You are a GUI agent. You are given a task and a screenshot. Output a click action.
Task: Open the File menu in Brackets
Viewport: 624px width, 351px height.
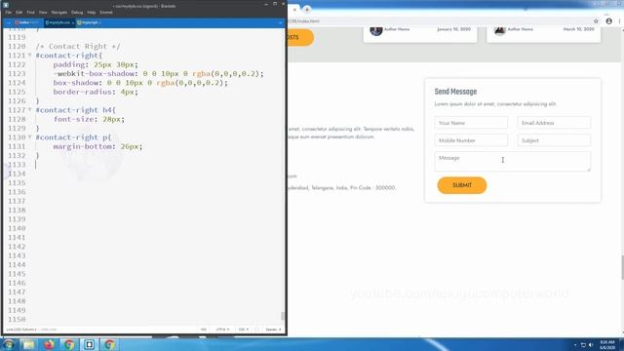click(x=9, y=13)
